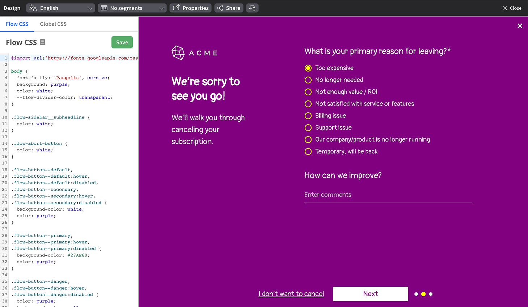Switch to the Flow CSS tab
The width and height of the screenshot is (528, 307).
[17, 24]
